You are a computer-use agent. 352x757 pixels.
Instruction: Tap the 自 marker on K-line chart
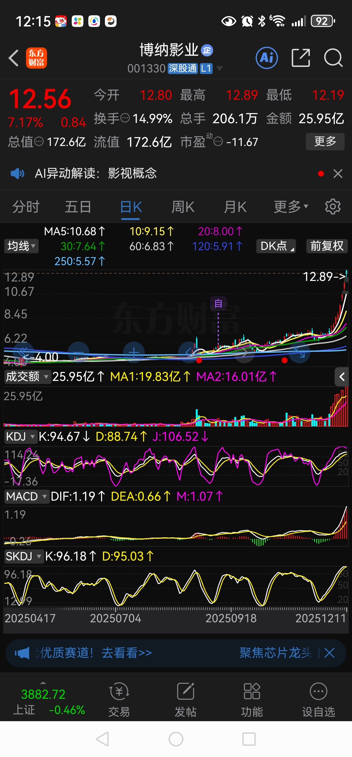point(218,303)
